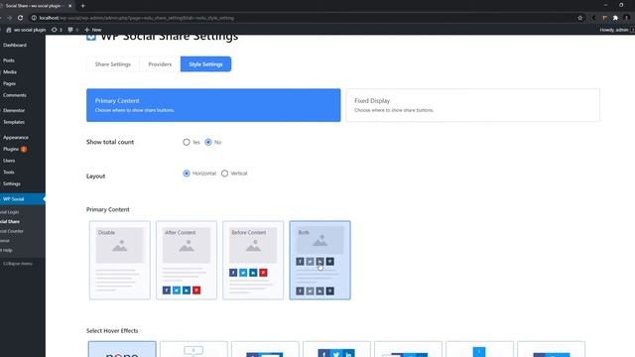The image size is (635, 357).
Task: Open wo social plugin site menu
Action: (x=27, y=30)
